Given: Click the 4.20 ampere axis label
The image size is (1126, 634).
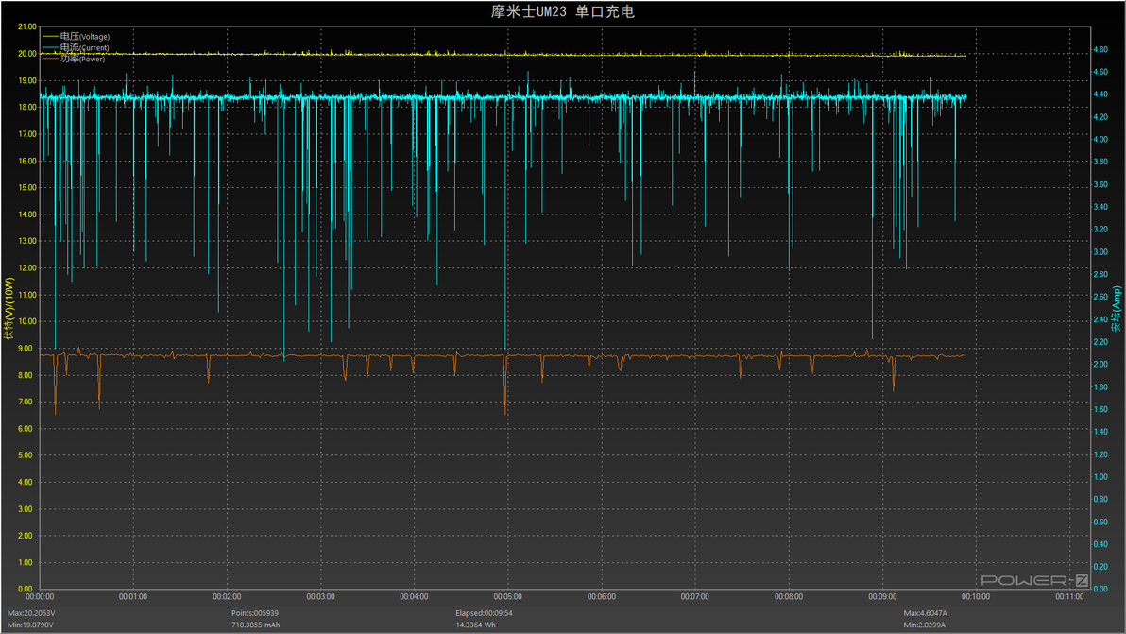Looking at the screenshot, I should coord(1100,117).
